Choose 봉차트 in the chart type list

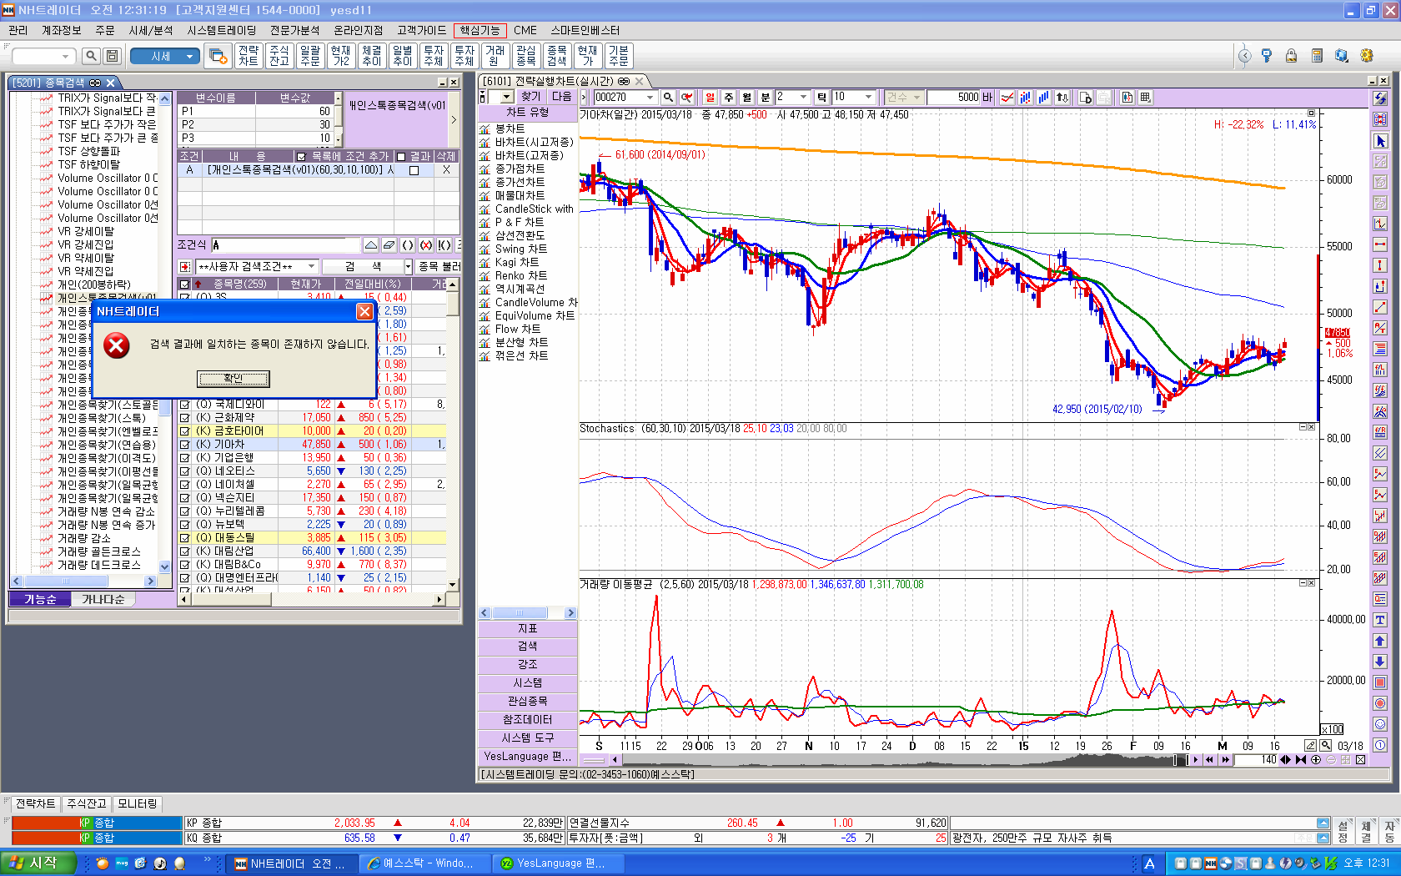pos(510,129)
